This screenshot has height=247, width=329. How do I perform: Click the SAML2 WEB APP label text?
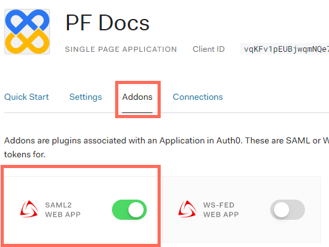(x=63, y=210)
